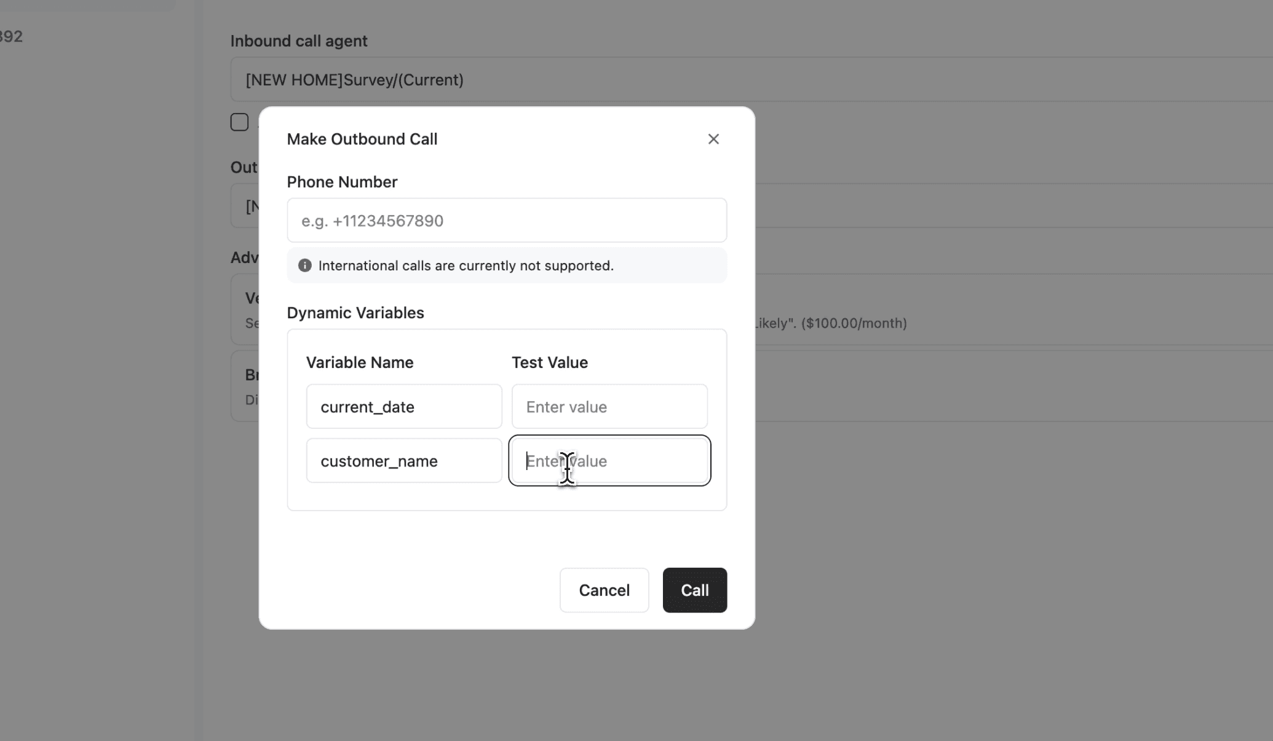Click the number ending 392 in sidebar

[x=11, y=36]
